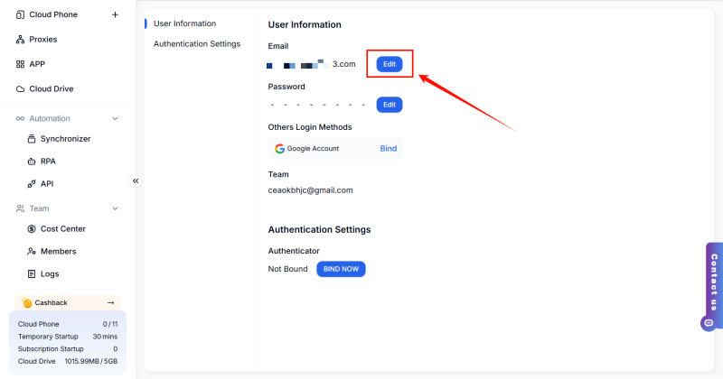Screen dimensions: 723x379
Task: Click Edit button next to Email
Action: pyautogui.click(x=390, y=64)
